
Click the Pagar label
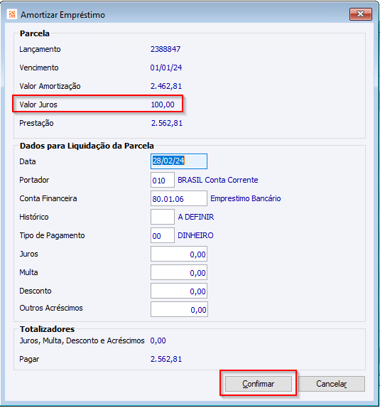pyautogui.click(x=29, y=360)
